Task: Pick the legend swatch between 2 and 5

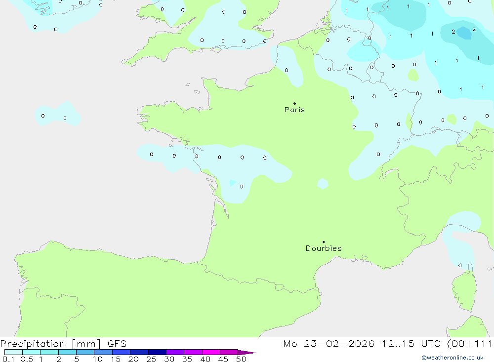Action: (67, 352)
